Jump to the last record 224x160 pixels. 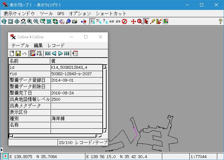pyautogui.click(x=67, y=53)
